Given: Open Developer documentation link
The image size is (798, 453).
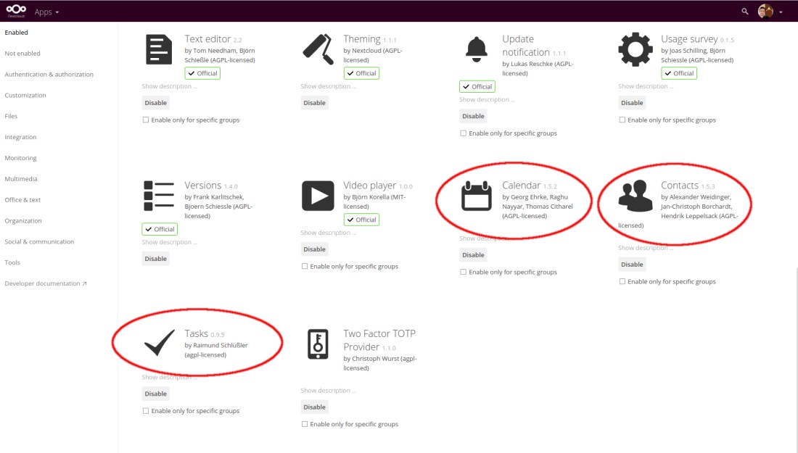Looking at the screenshot, I should [45, 283].
